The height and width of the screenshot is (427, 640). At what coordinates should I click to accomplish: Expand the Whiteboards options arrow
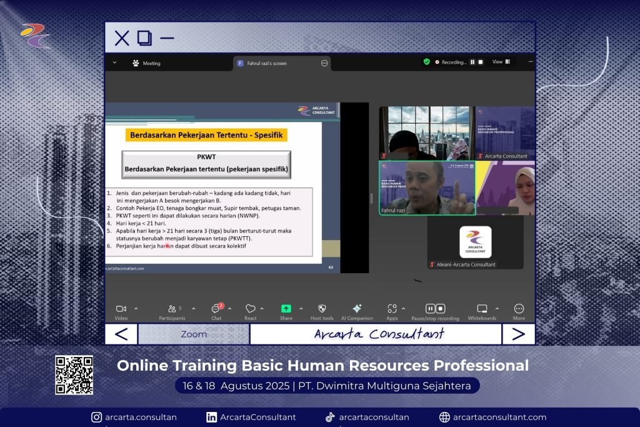click(x=497, y=308)
